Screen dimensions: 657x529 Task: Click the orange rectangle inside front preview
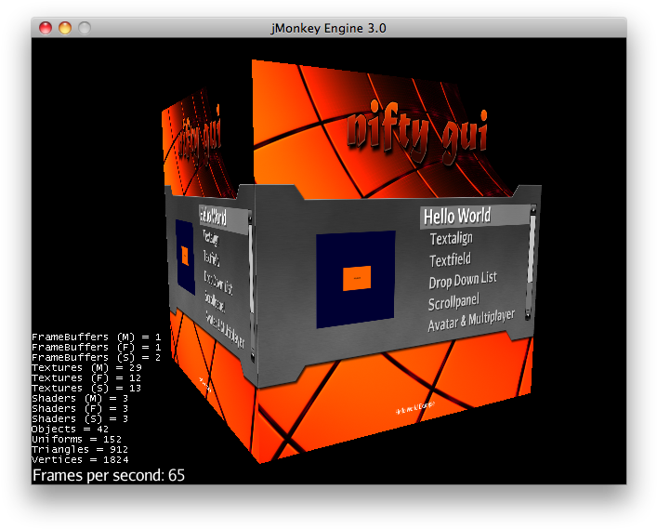(x=357, y=278)
